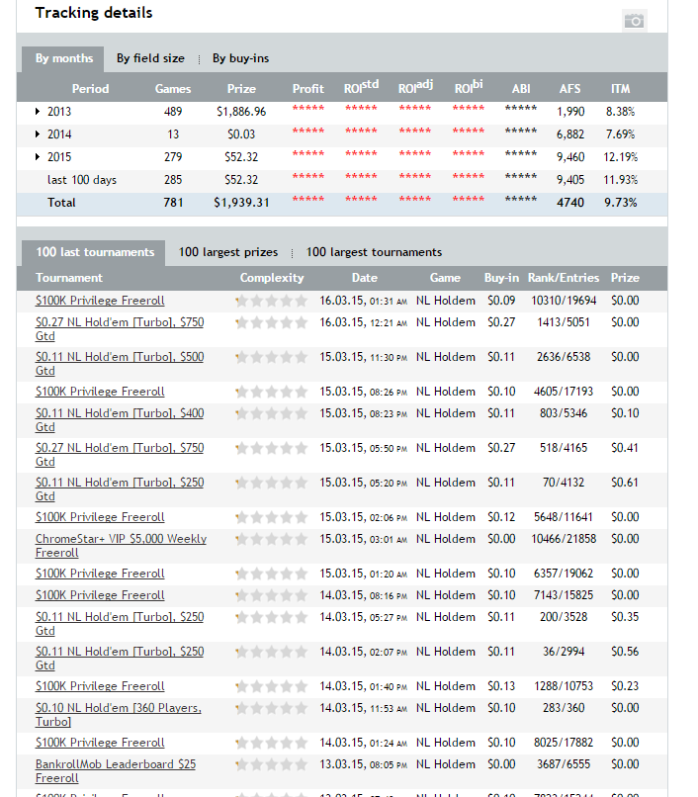Click complexity stars for 10466/21858 ChromeStar+ freeroll
This screenshot has width=698, height=797.
(x=272, y=539)
